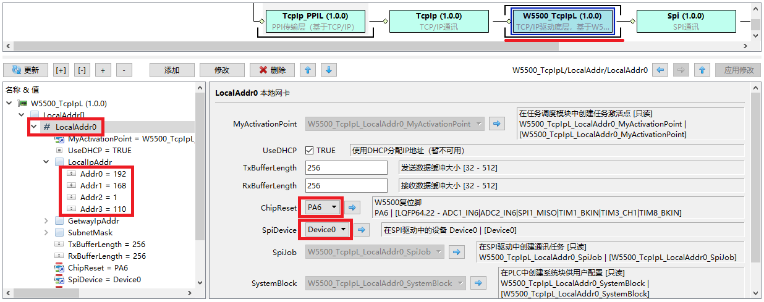Select UseDHCP = TRUE tree item
The image size is (764, 302).
[x=100, y=150]
